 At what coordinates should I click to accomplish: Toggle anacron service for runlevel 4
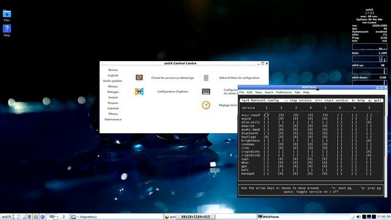click(x=310, y=126)
